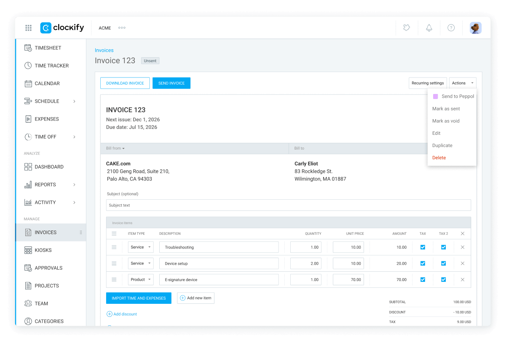
Task: Remove the E-signature device item row
Action: (462, 279)
